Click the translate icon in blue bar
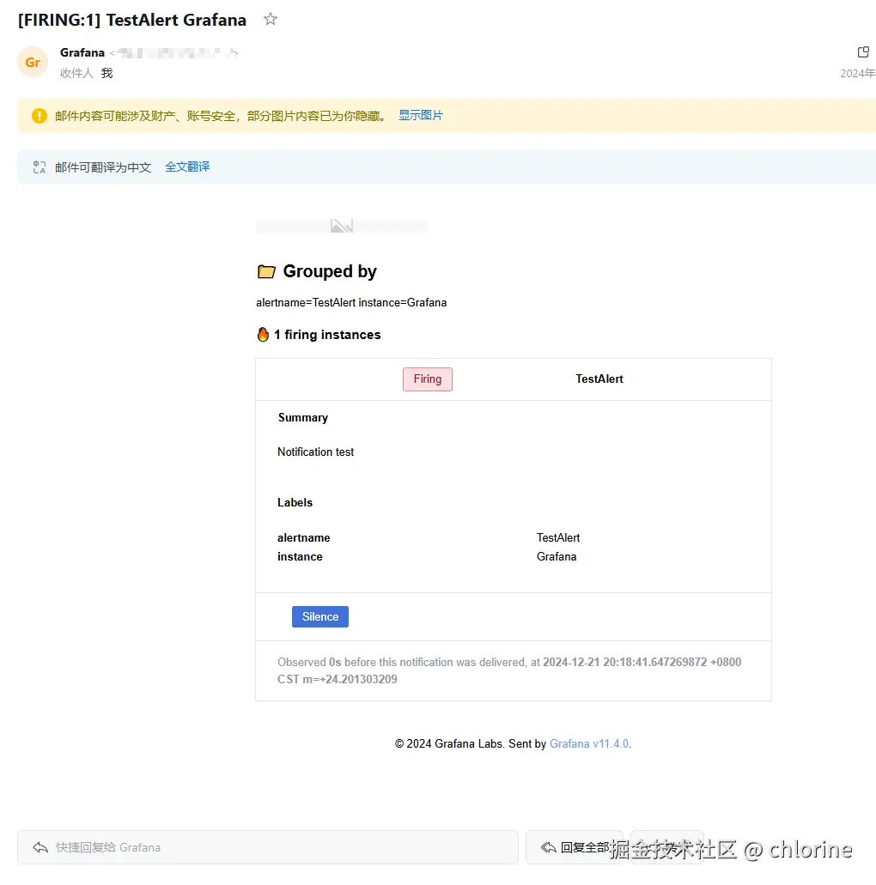The image size is (876, 885). pyautogui.click(x=40, y=167)
